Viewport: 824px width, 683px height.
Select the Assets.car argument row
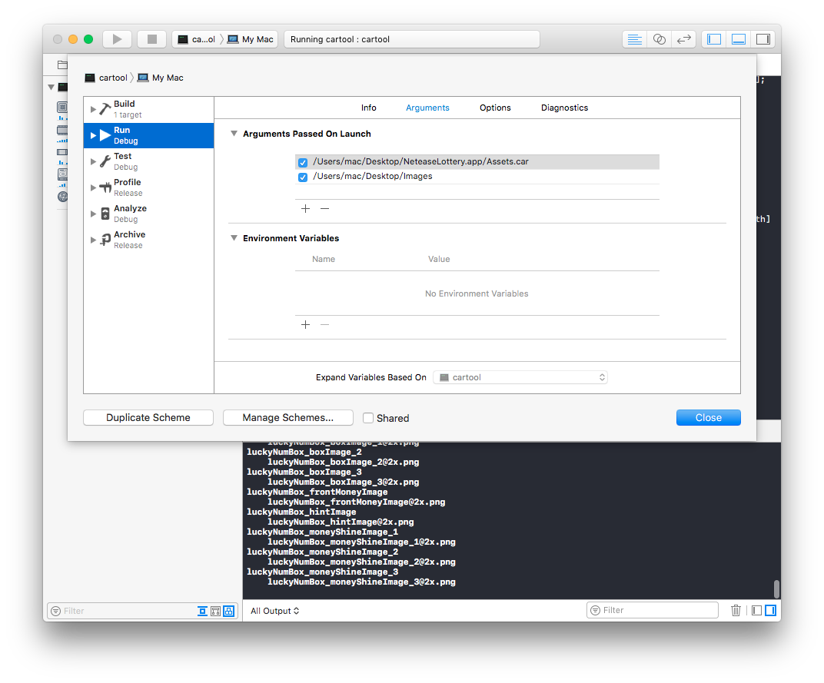[x=477, y=162]
